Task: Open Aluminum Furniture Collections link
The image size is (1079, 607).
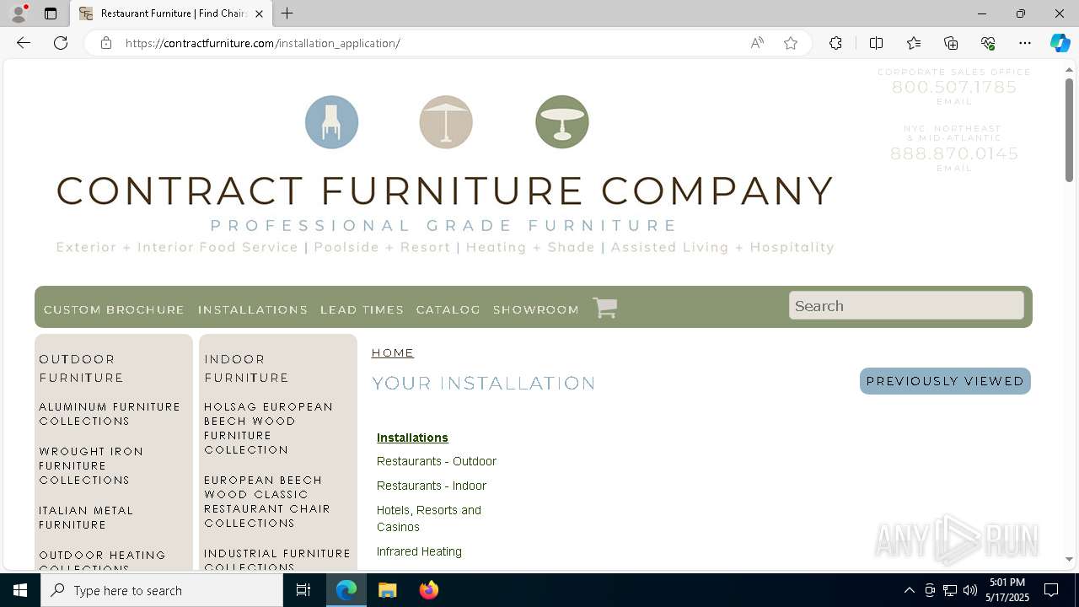Action: pyautogui.click(x=110, y=414)
